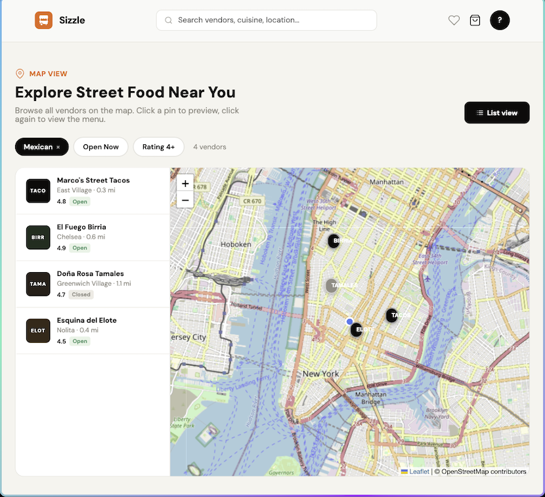Image resolution: width=545 pixels, height=497 pixels.
Task: Open the favorites heart icon
Action: coord(454,20)
